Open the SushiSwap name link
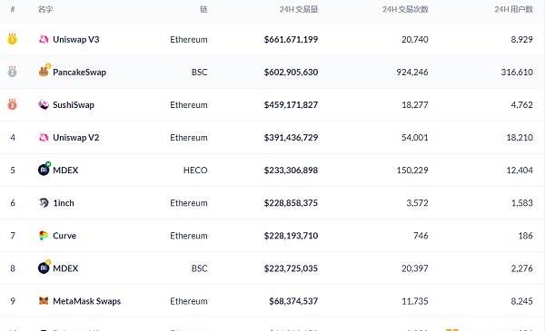The width and height of the screenshot is (545, 331). 74,105
